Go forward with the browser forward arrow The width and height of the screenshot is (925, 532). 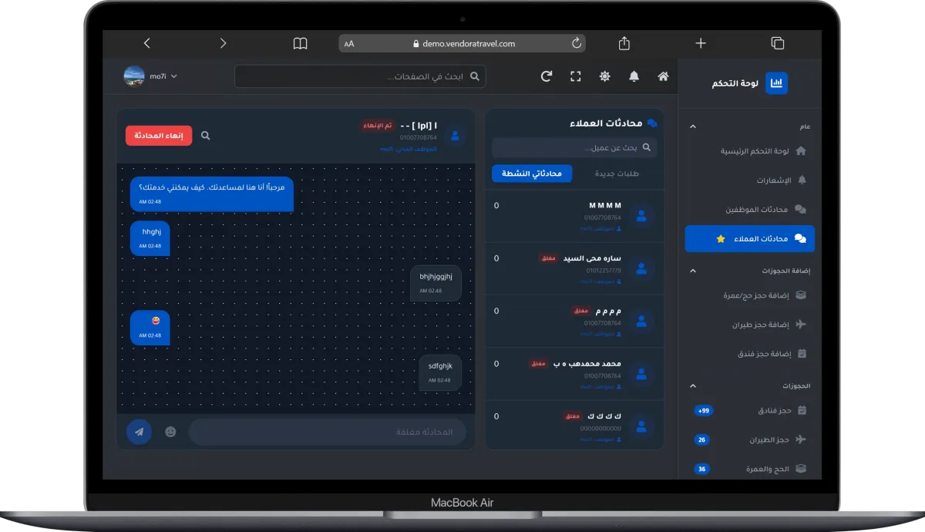224,43
